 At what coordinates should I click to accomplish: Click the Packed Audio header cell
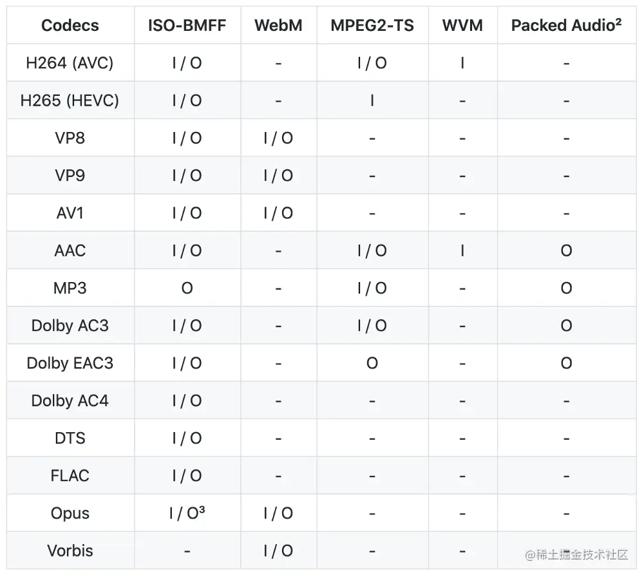pos(566,26)
